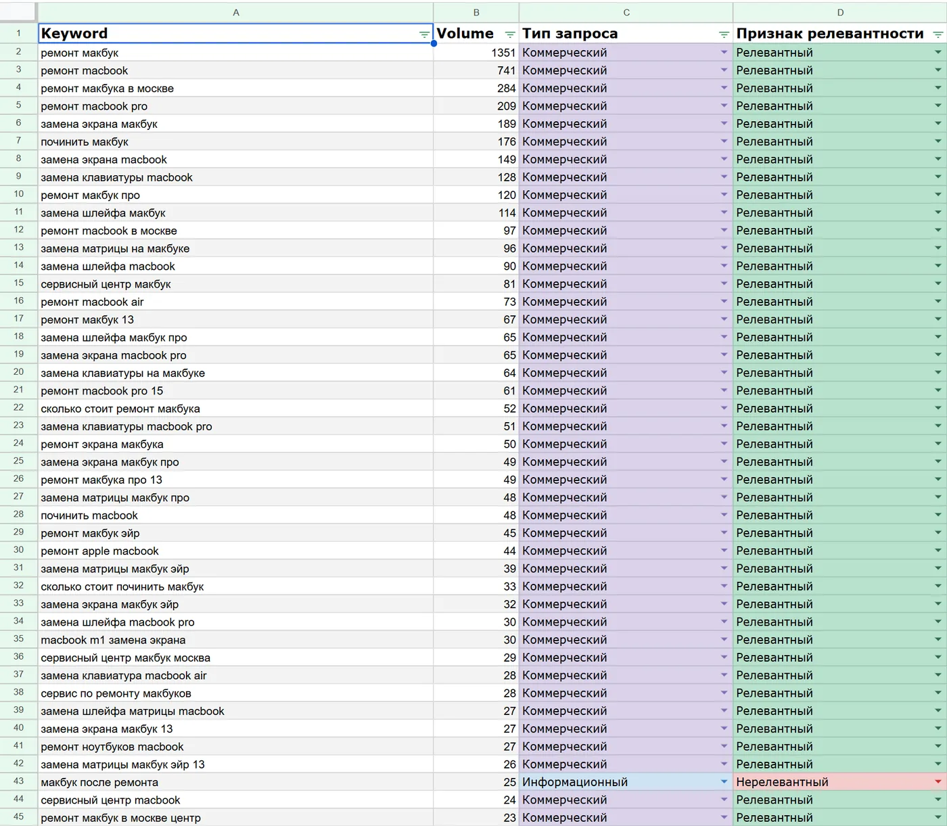
Task: Open the Коммерческий dropdown for 'ремонт apple macbook'
Action: click(x=724, y=551)
